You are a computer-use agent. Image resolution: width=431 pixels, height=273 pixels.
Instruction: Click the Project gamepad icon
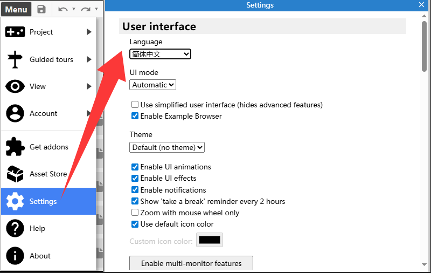pos(15,32)
